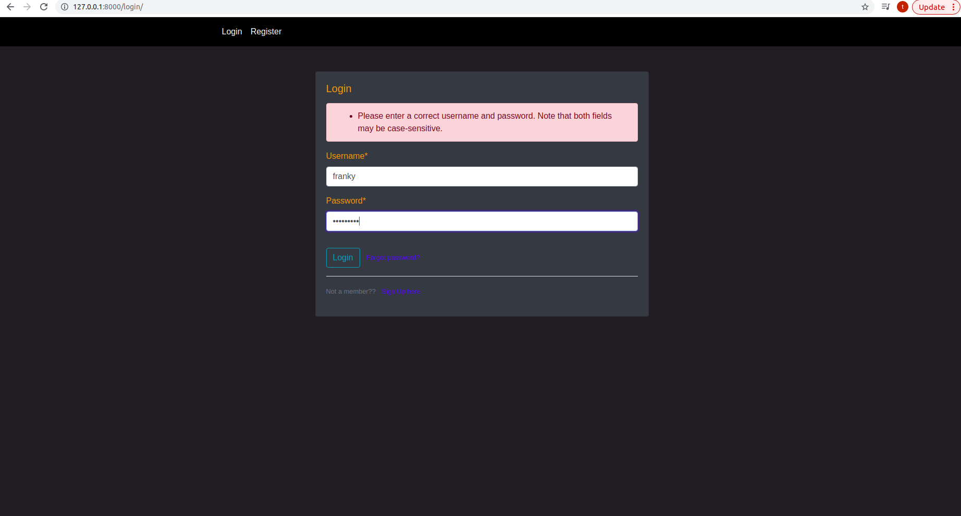This screenshot has height=516, width=961.
Task: Select the Login item in the navbar
Action: coord(232,31)
